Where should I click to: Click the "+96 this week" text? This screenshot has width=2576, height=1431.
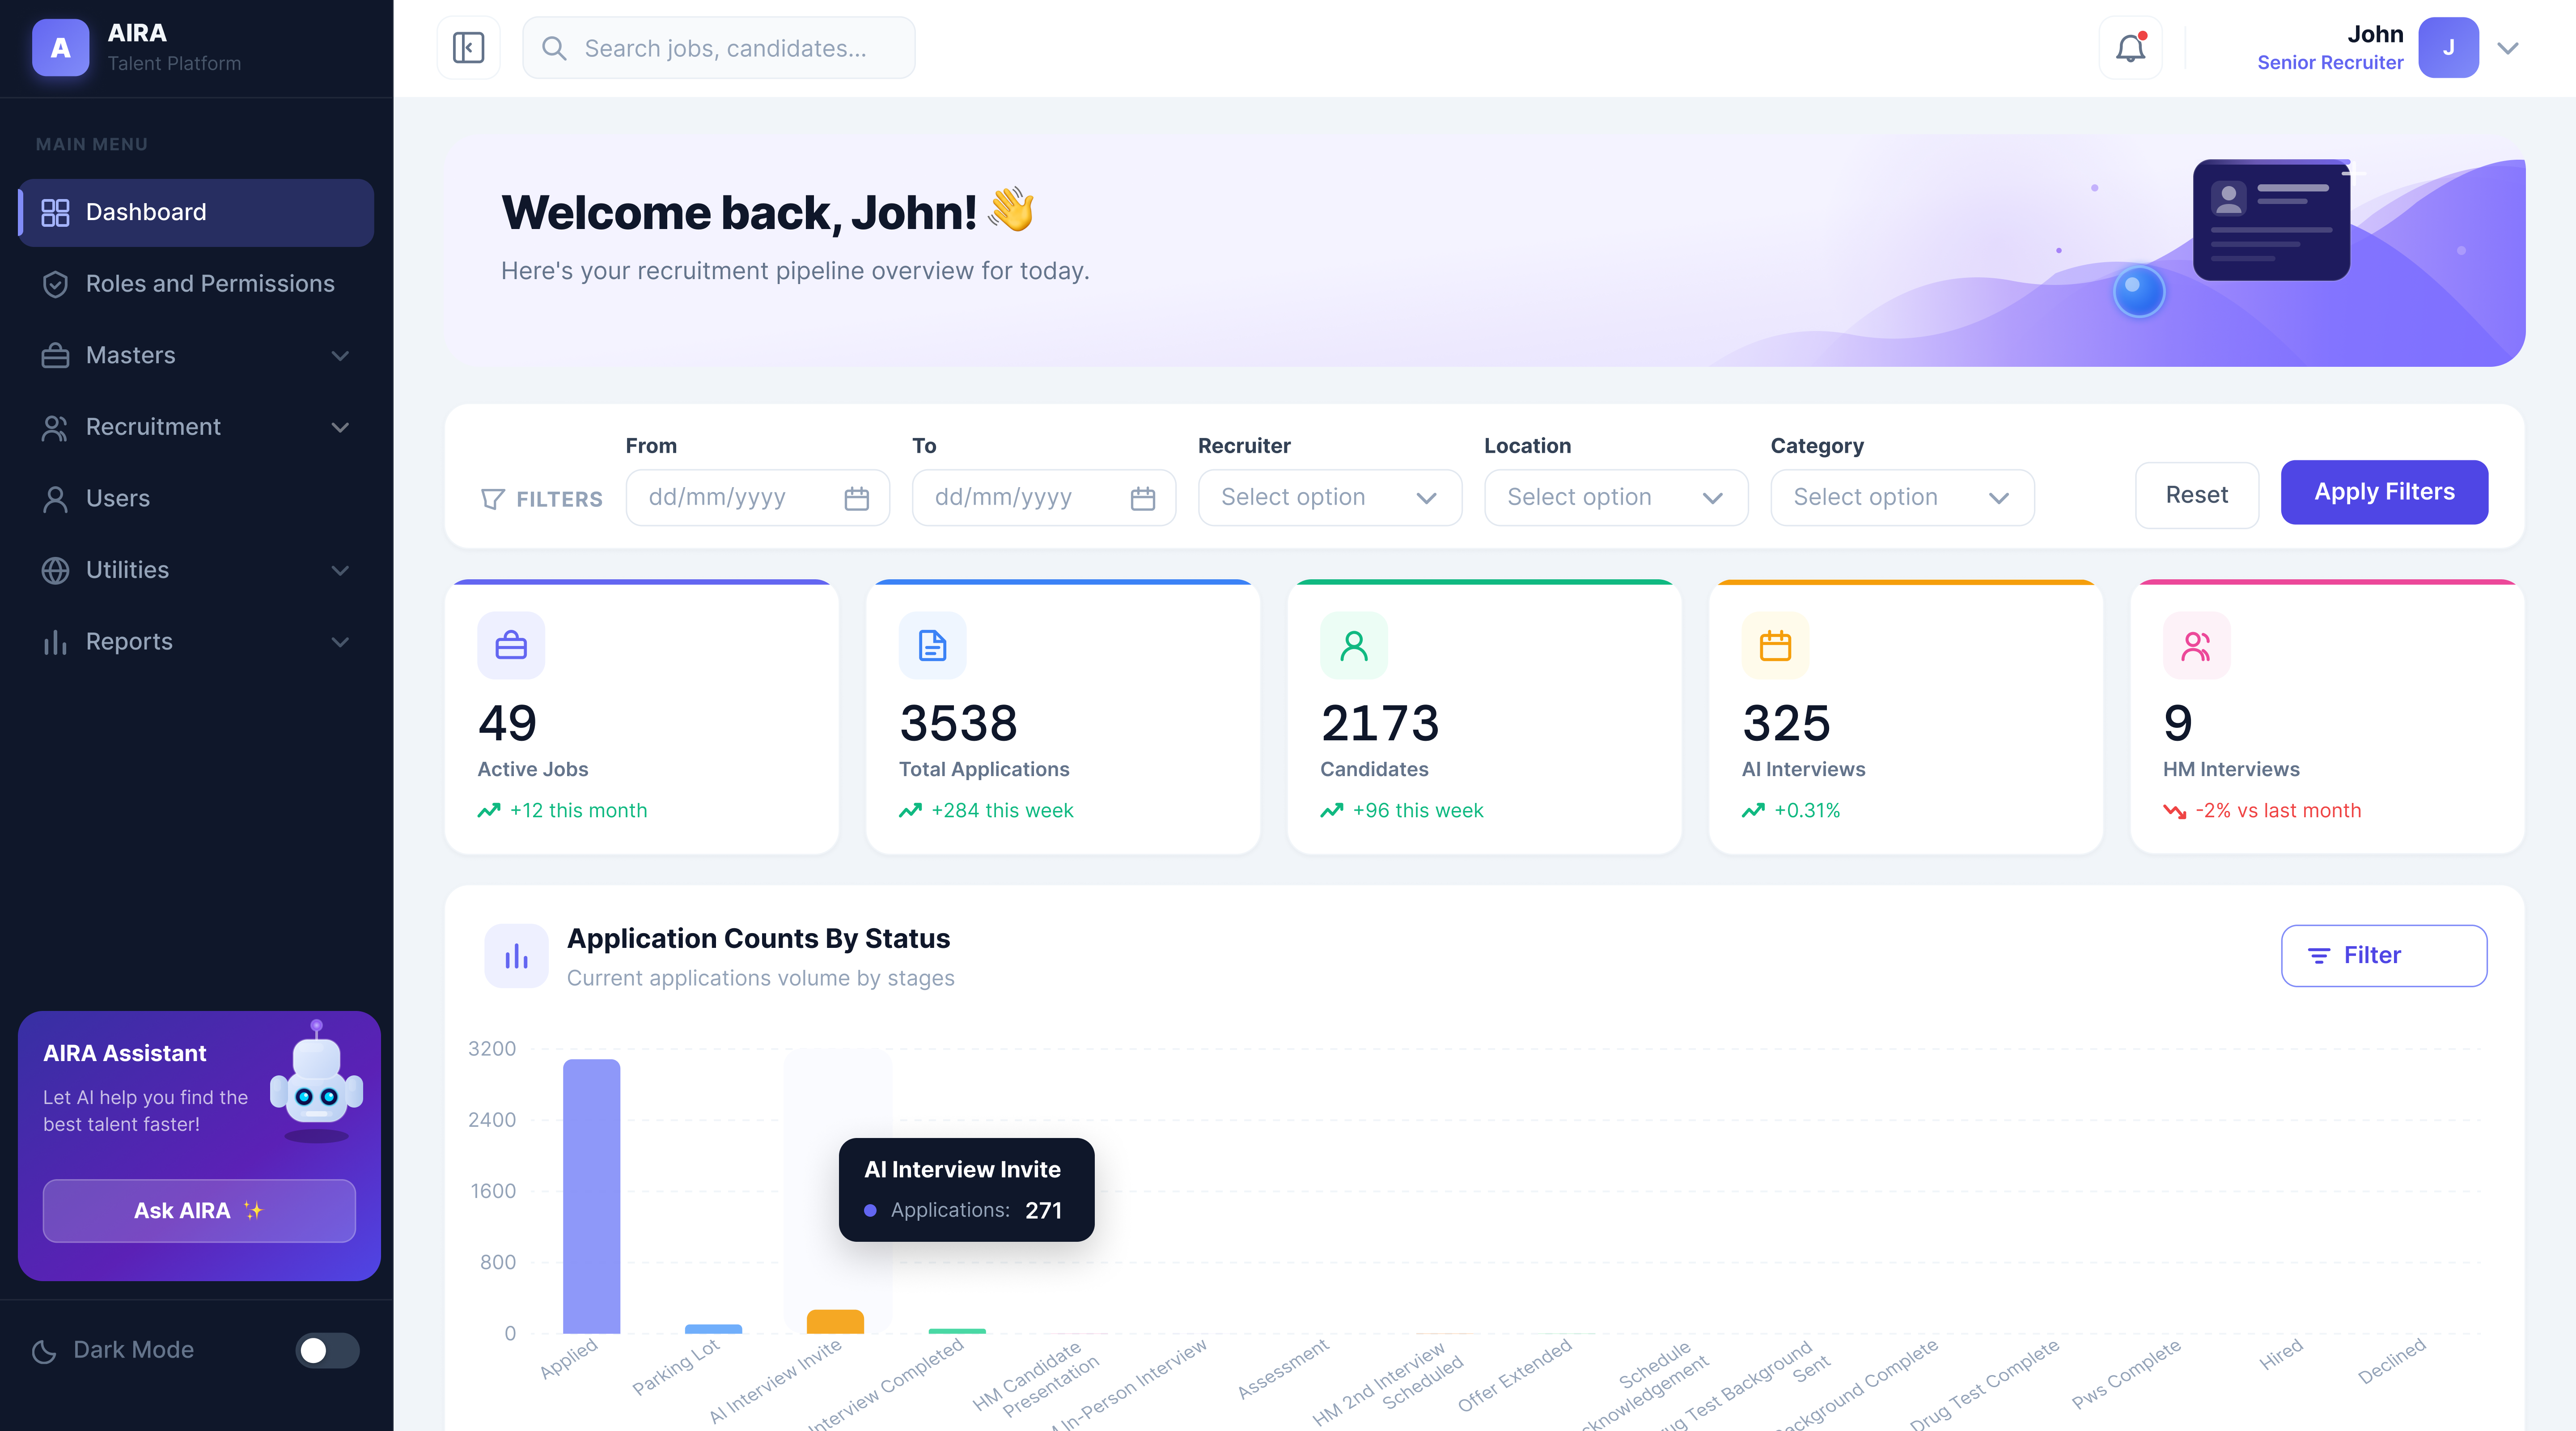(x=1418, y=811)
